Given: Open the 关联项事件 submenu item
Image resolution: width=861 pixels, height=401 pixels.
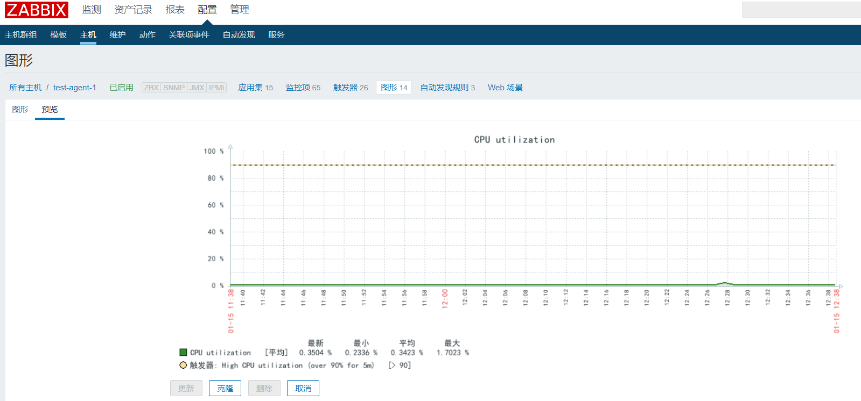Looking at the screenshot, I should tap(189, 35).
